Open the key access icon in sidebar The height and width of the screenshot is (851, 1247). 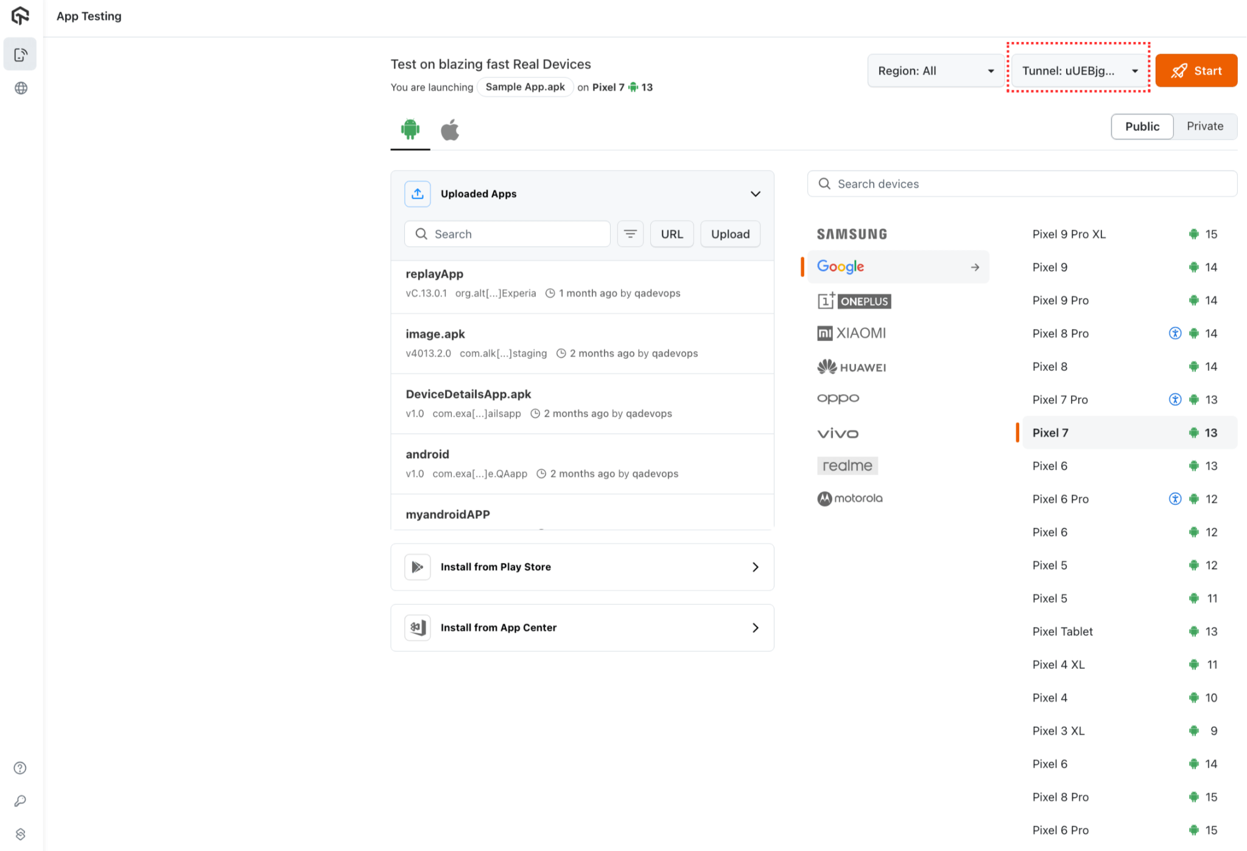(x=20, y=801)
